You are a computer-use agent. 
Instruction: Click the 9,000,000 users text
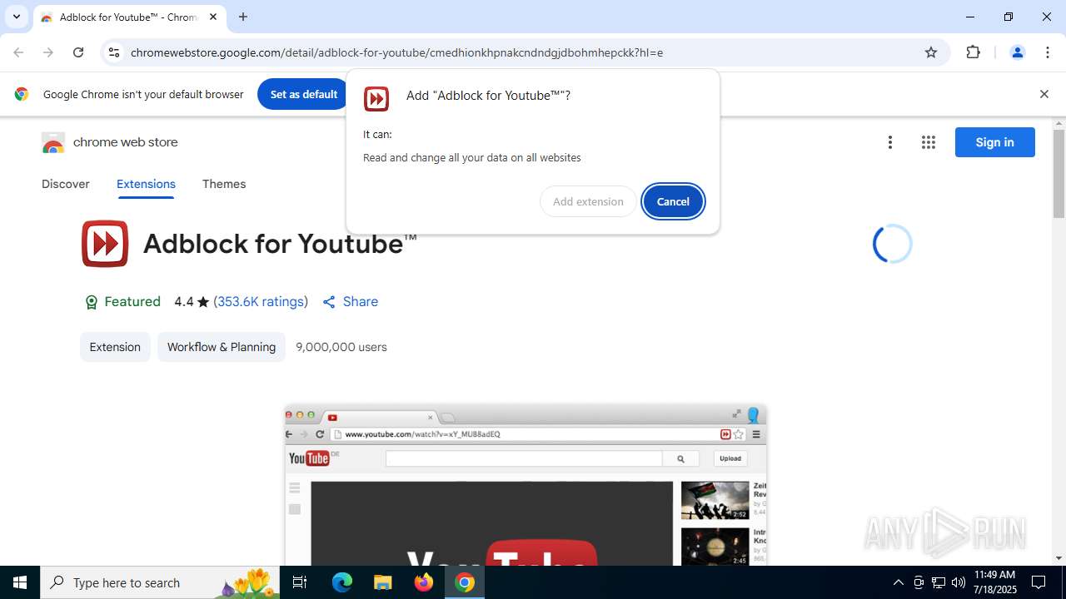341,347
